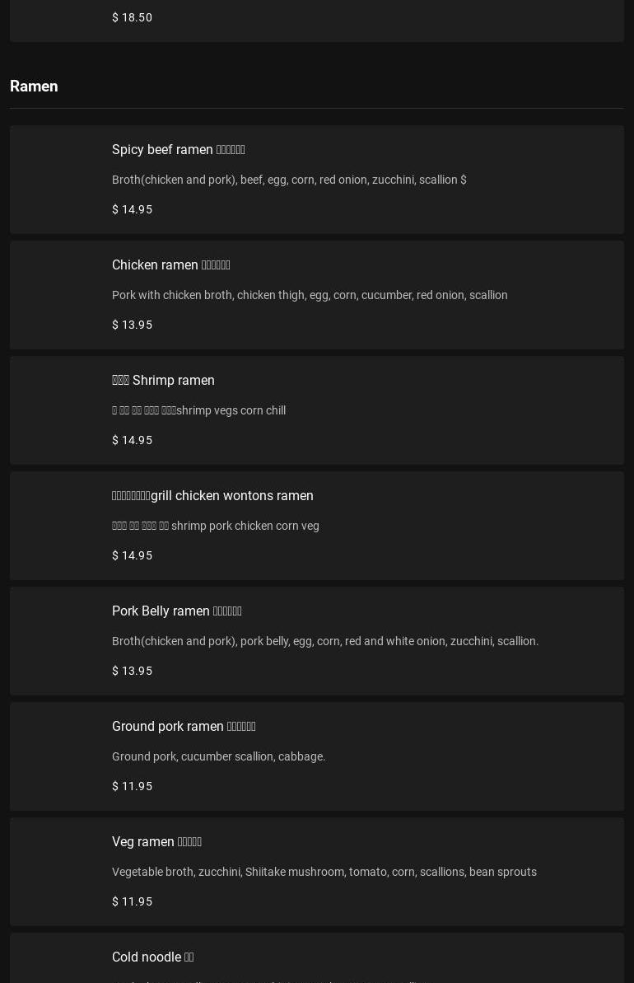Open grill chicken wontons ramen

click(212, 496)
